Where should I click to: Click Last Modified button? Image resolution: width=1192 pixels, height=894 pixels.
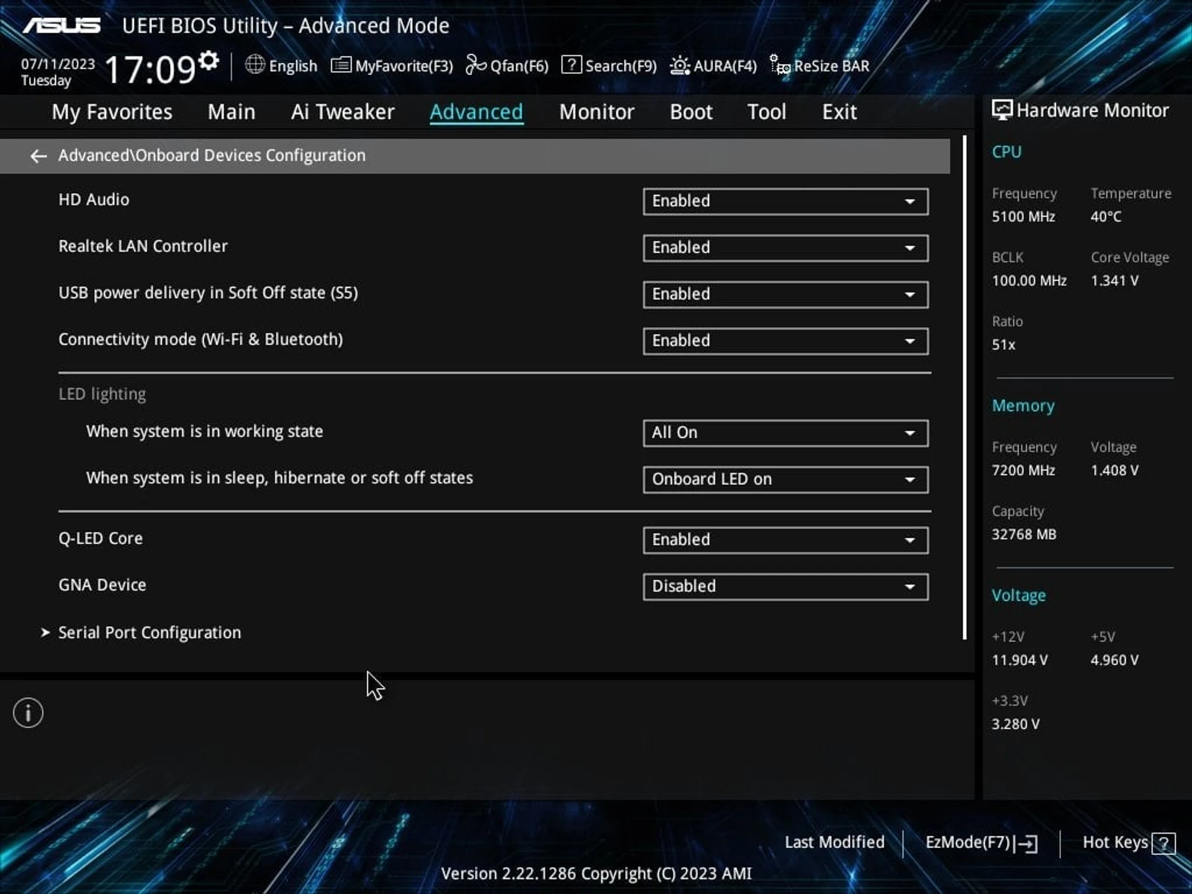[834, 842]
